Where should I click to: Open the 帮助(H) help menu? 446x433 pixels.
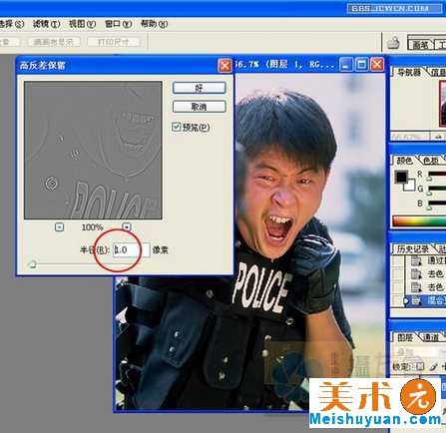tap(154, 24)
